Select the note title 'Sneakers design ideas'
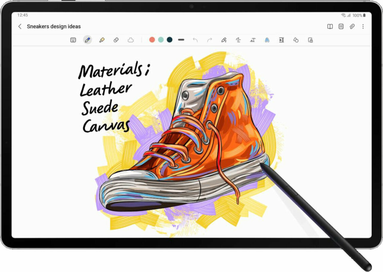The height and width of the screenshot is (272, 383). pos(54,26)
